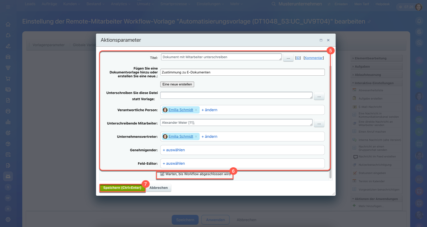The width and height of the screenshot is (427, 227).
Task: Toggle 'Warten, bis Workflow abgeschlossen wird' checkbox
Action: pos(162,174)
